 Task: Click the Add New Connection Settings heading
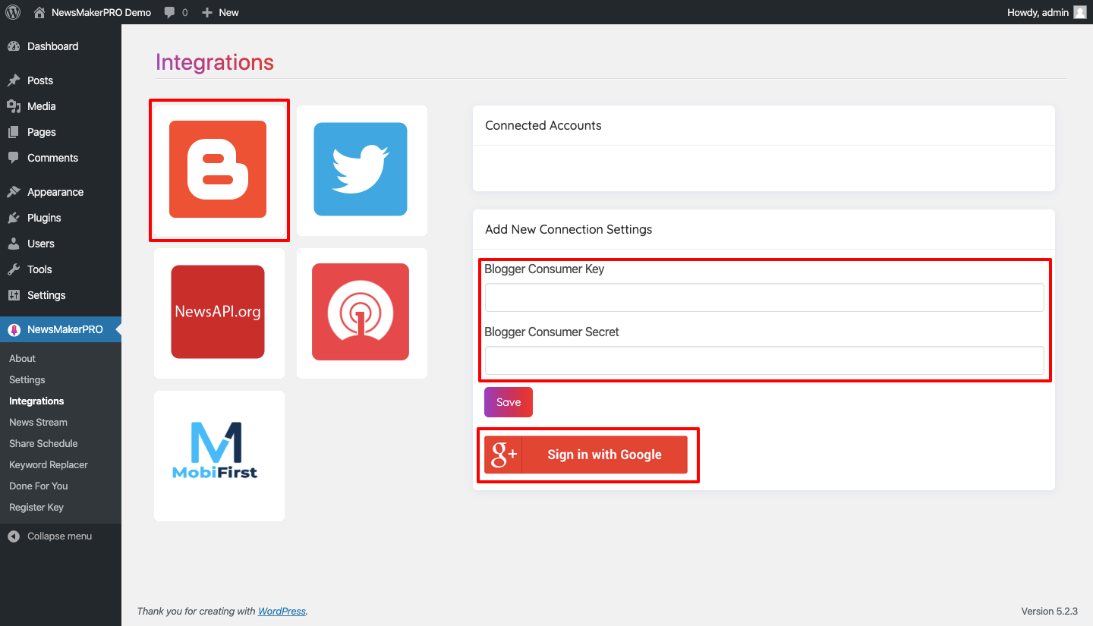tap(569, 229)
